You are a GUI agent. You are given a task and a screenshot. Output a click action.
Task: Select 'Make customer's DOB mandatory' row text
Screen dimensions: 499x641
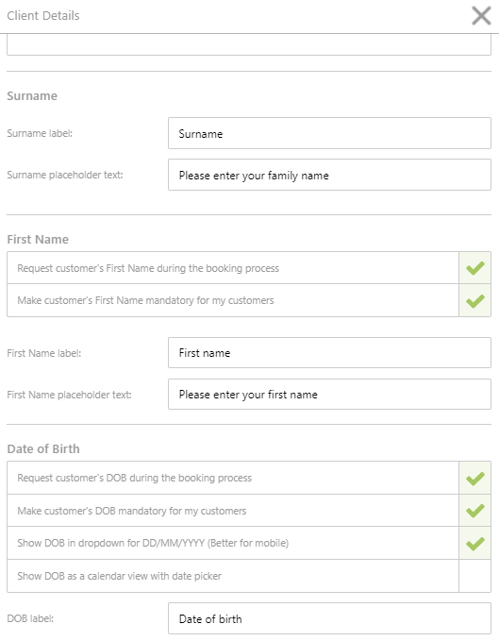[131, 511]
